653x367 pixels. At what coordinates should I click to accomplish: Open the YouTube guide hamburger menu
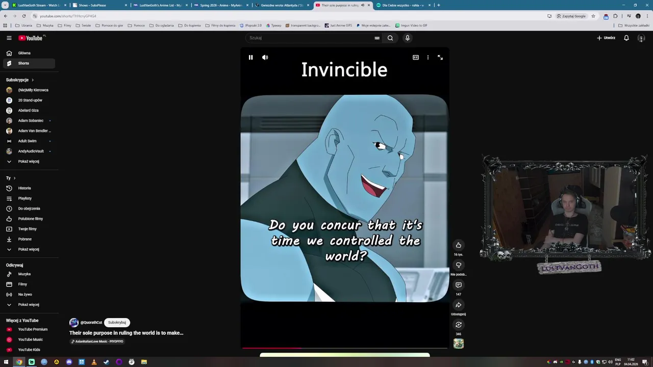coord(9,38)
